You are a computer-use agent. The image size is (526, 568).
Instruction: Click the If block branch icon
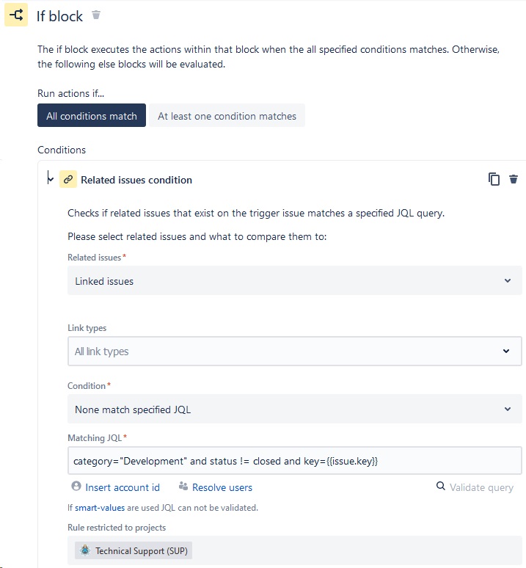pos(16,15)
